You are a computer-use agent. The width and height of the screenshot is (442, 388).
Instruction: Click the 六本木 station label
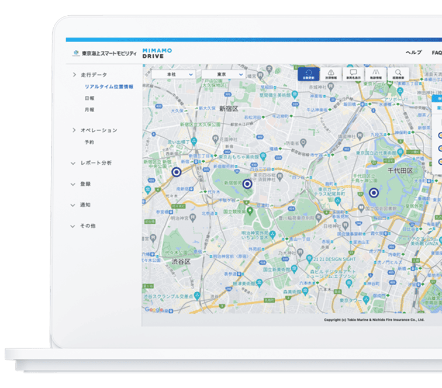(306, 283)
